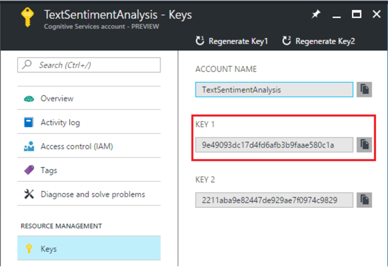Open Overview menu item
The width and height of the screenshot is (388, 270).
coord(89,98)
